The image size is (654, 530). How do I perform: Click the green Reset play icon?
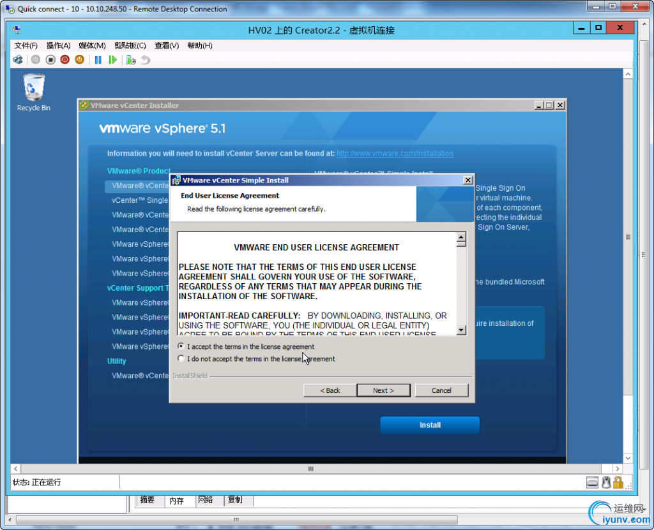[112, 60]
